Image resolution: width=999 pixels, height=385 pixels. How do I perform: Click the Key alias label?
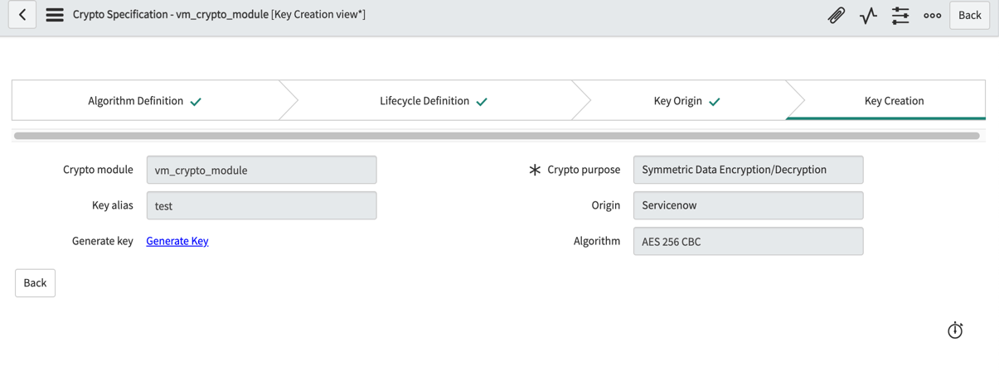pos(113,205)
